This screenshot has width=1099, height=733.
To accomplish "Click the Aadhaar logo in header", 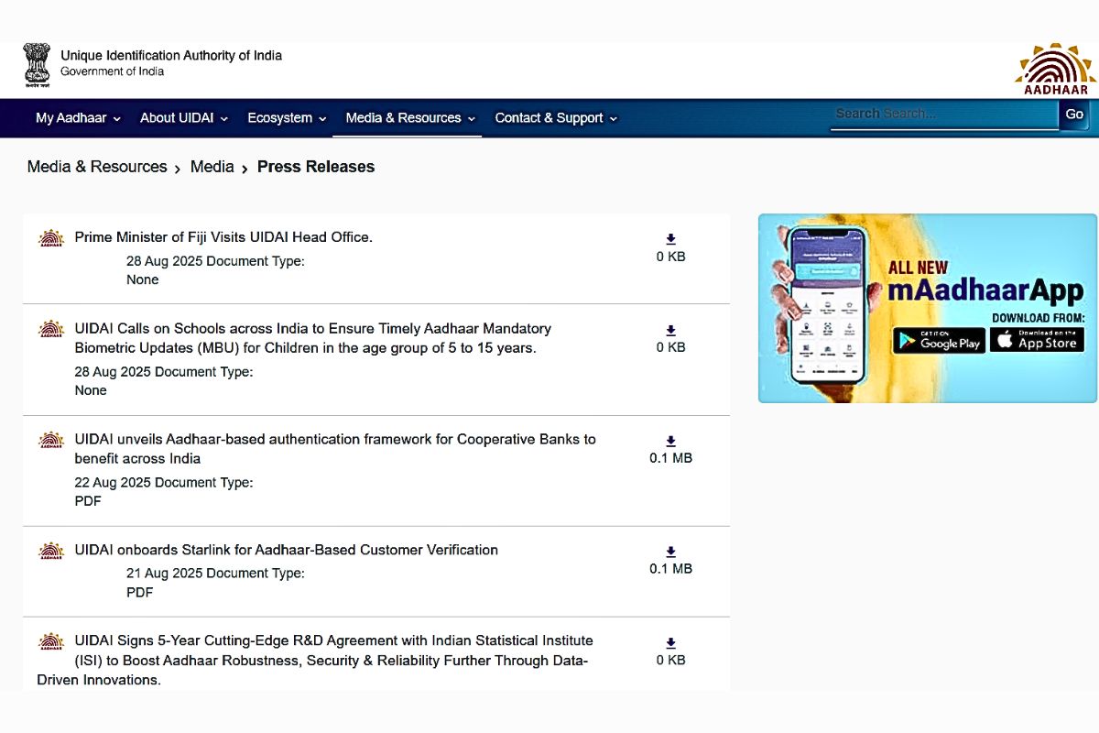I will click(x=1056, y=69).
